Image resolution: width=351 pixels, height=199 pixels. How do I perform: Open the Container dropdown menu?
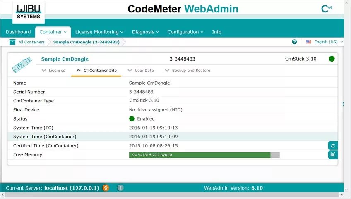(x=53, y=32)
